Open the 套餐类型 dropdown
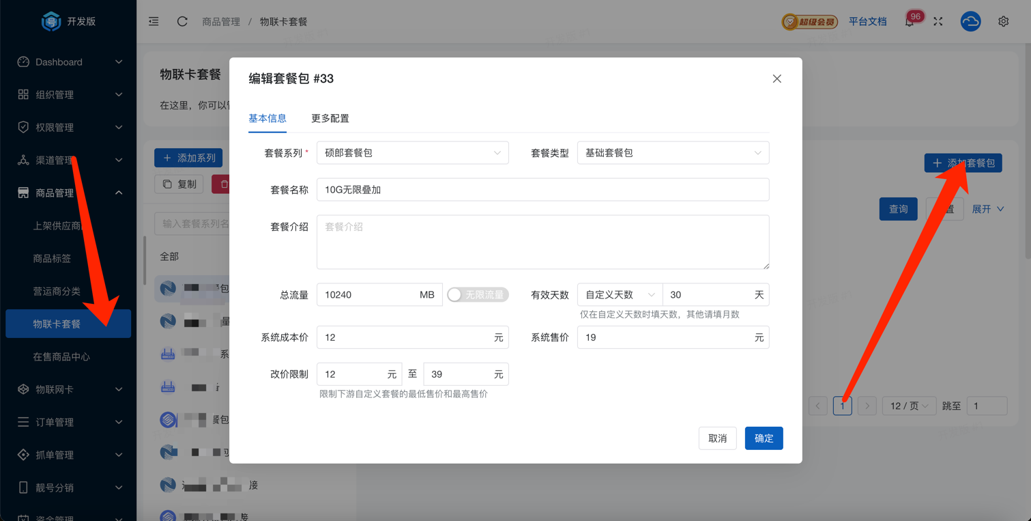This screenshot has width=1031, height=521. [673, 153]
